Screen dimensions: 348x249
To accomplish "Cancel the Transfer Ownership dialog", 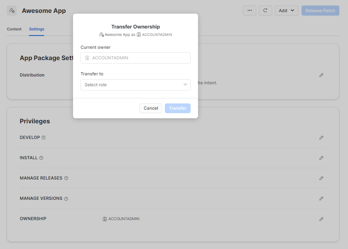I will point(151,108).
